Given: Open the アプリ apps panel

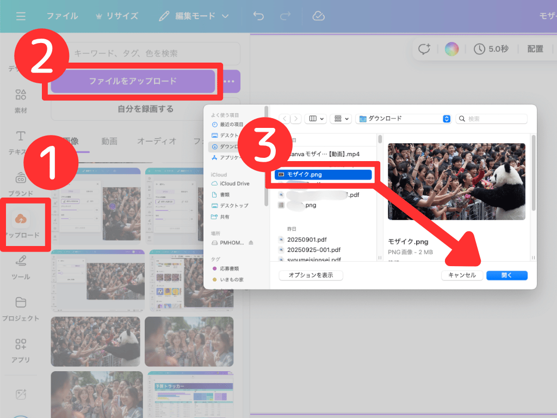Looking at the screenshot, I should click(x=21, y=350).
